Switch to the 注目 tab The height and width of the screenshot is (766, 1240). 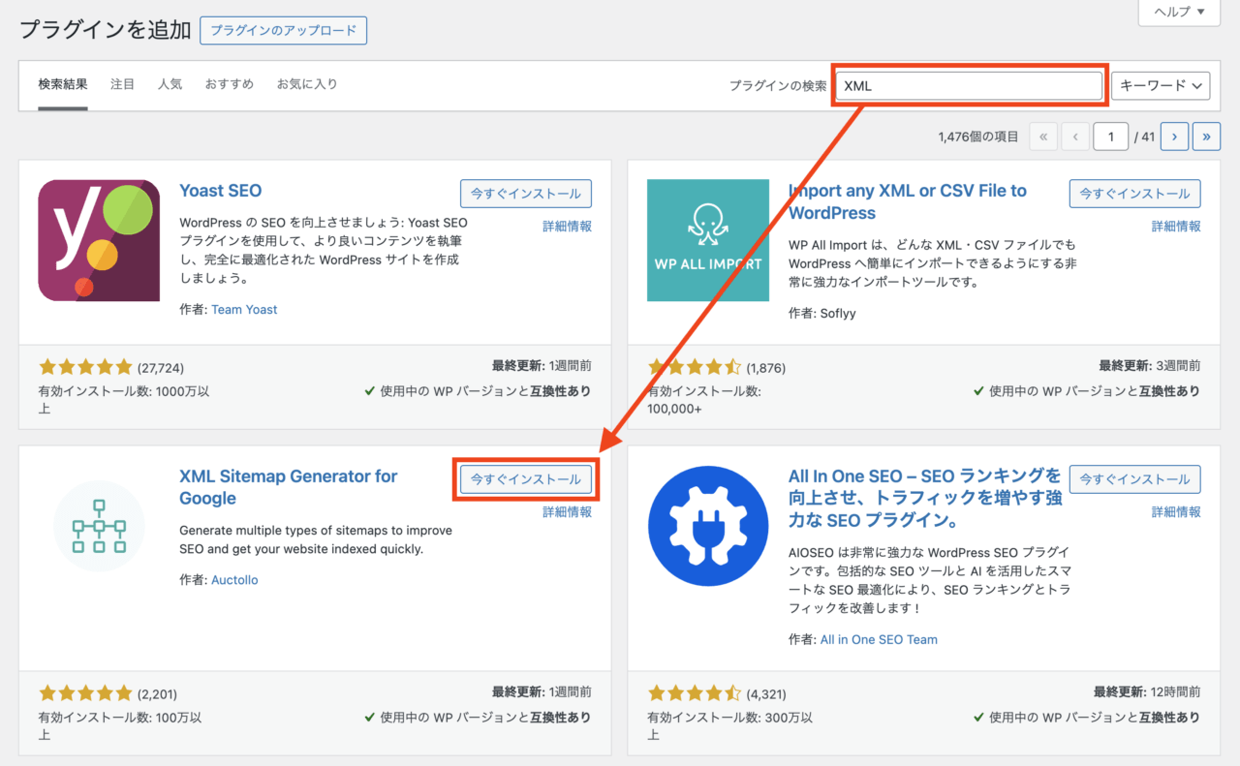123,84
